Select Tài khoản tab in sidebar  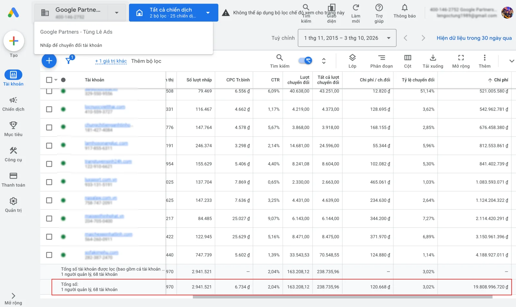pyautogui.click(x=13, y=78)
